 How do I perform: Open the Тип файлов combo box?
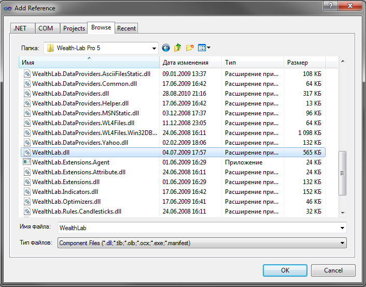[202, 243]
